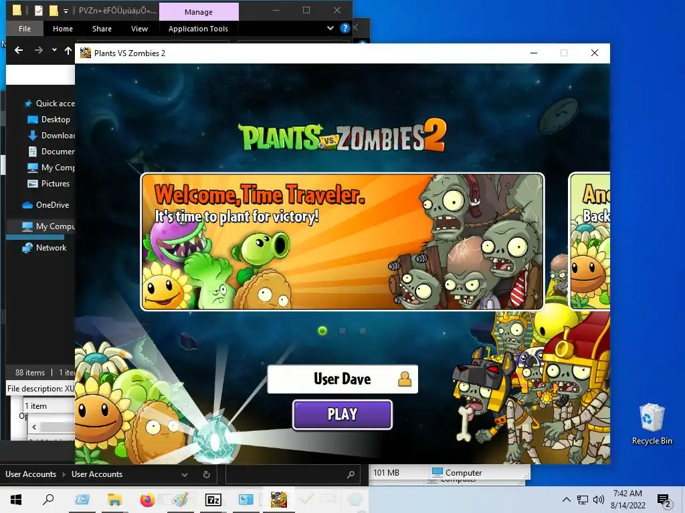This screenshot has width=685, height=513.
Task: Go back in Explorer with the back arrow
Action: (19, 50)
